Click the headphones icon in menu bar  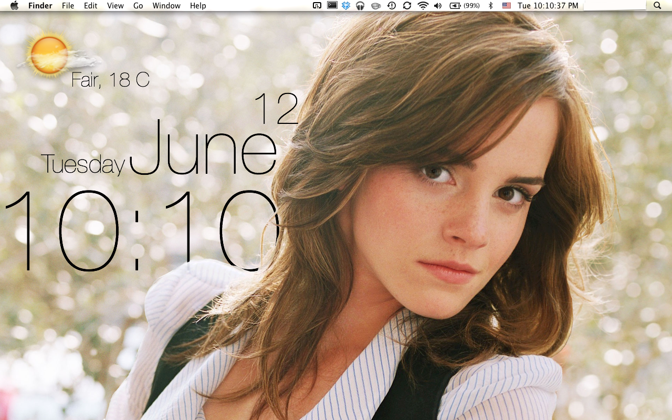point(360,6)
